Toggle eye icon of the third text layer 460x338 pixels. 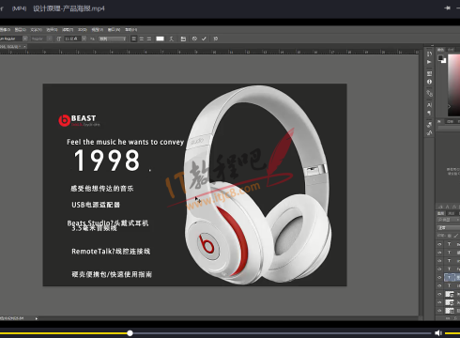(x=439, y=261)
